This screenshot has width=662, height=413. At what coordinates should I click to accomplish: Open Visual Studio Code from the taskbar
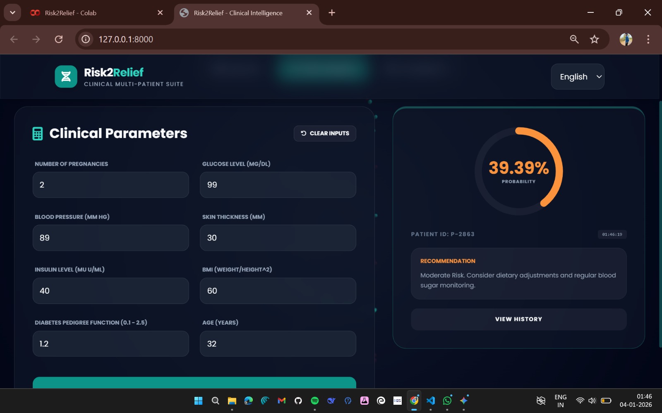click(431, 401)
